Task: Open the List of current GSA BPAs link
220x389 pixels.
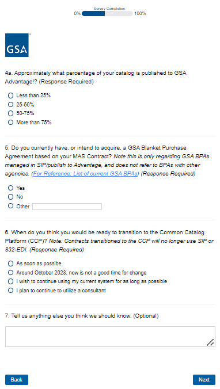Action: pyautogui.click(x=85, y=174)
